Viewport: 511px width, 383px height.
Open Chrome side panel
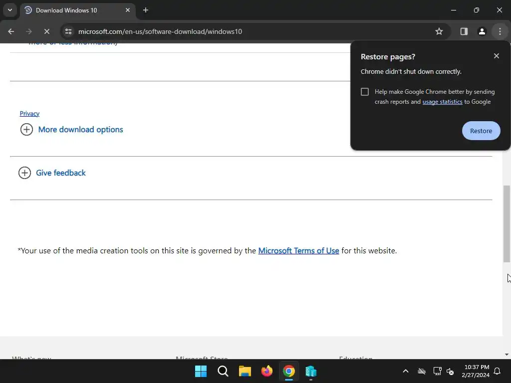coord(464,31)
